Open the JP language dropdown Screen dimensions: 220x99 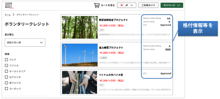[127, 5]
